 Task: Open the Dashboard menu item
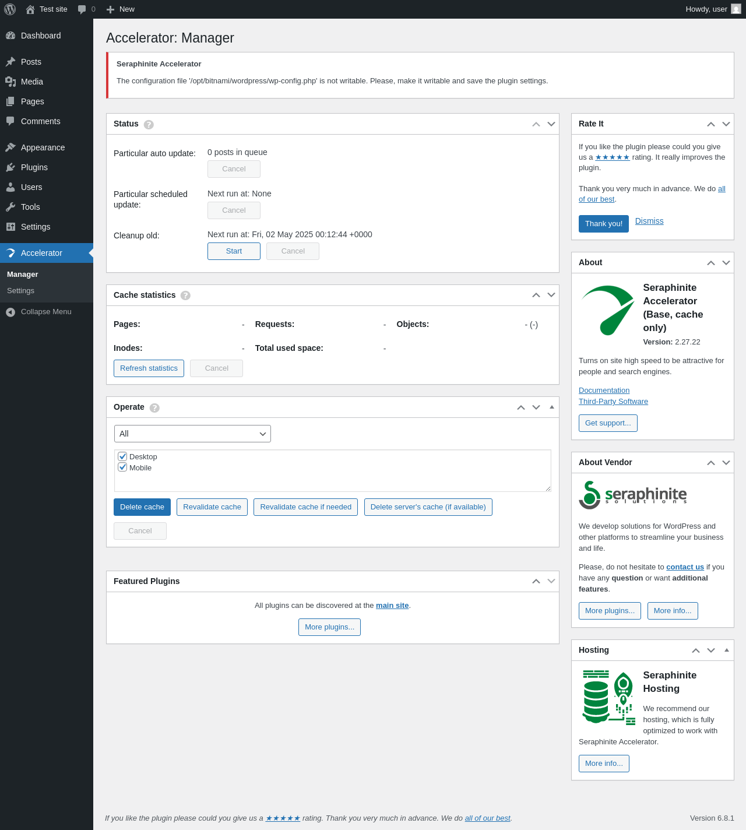click(x=47, y=36)
